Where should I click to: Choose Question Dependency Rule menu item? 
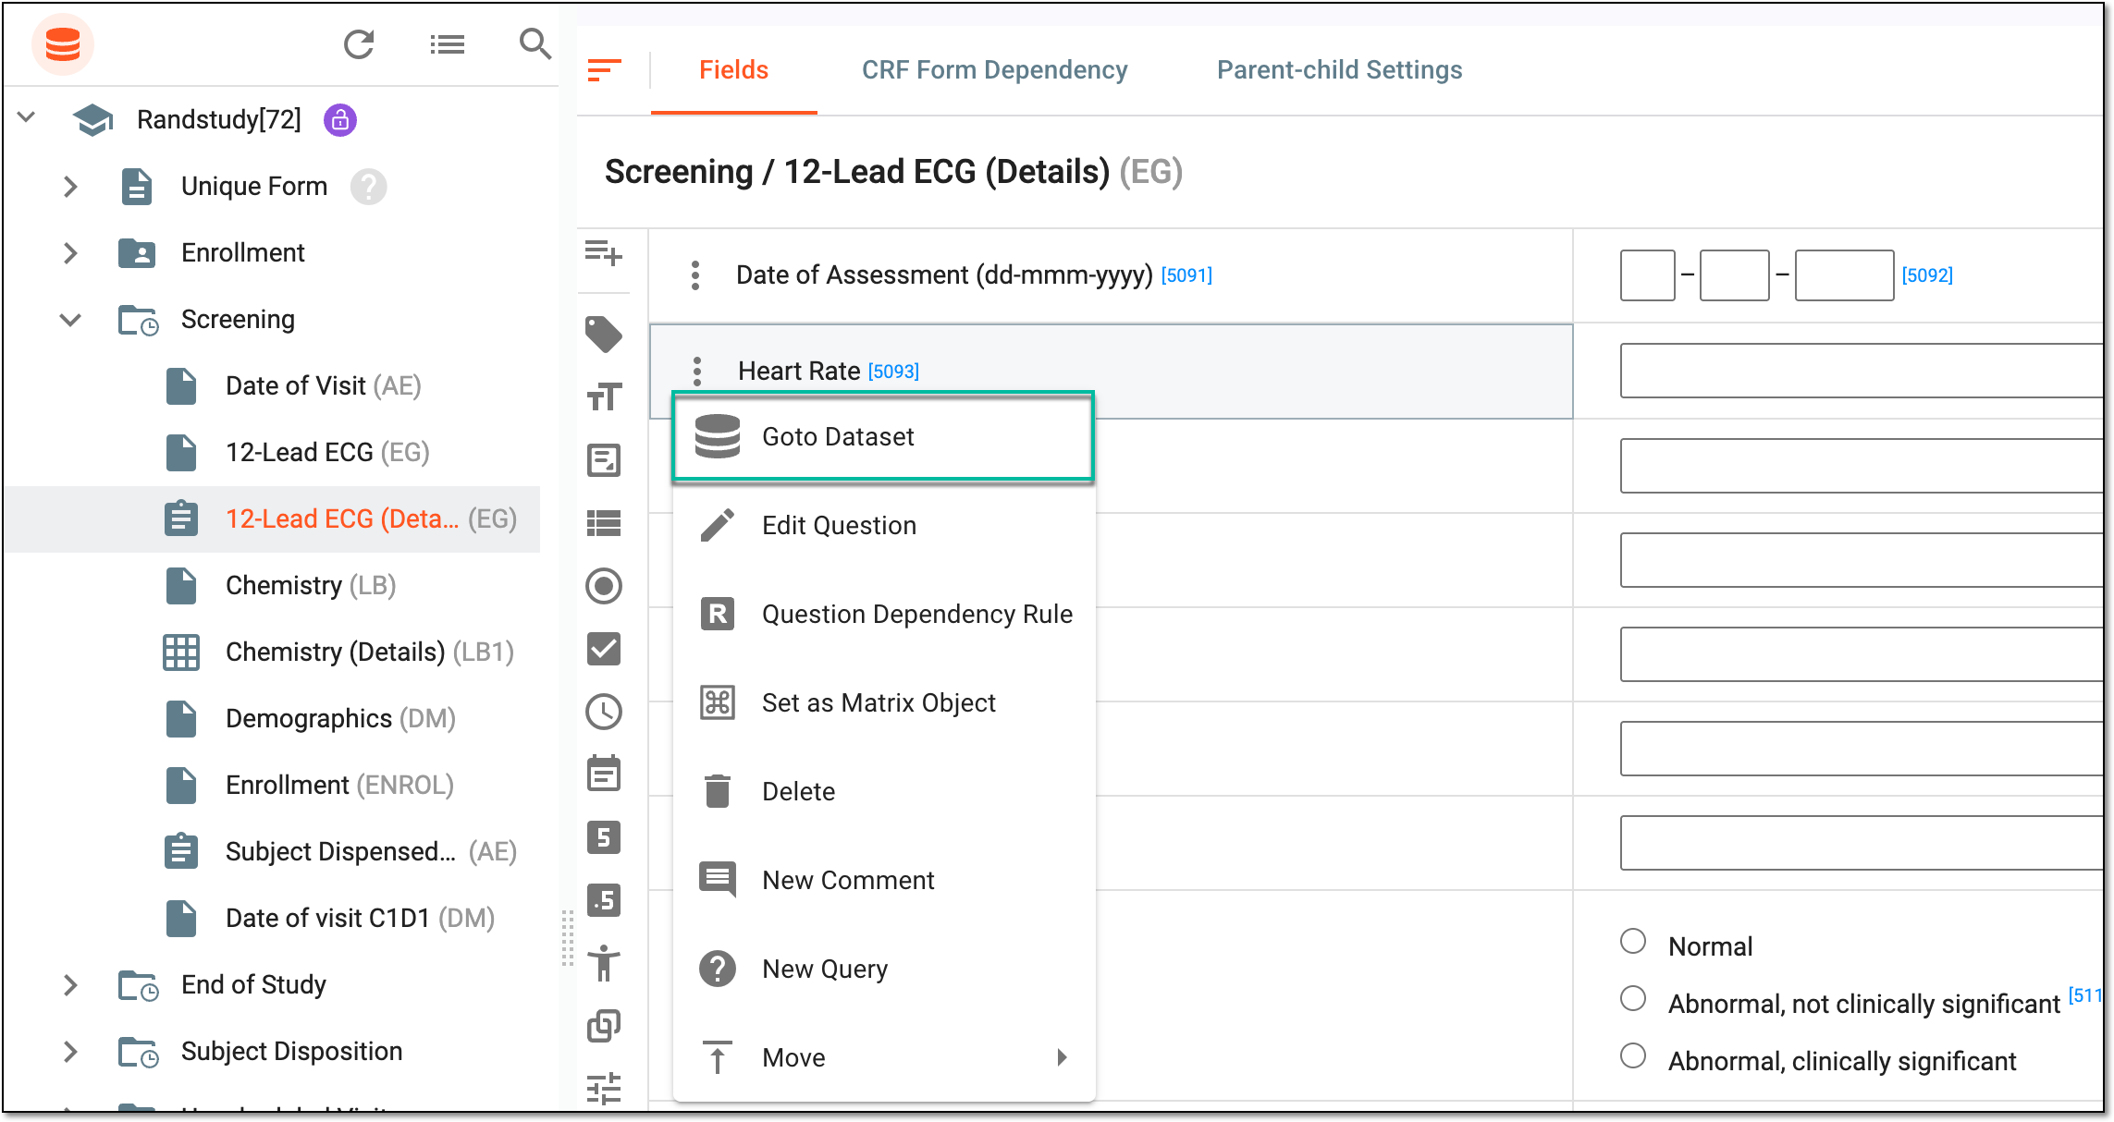(x=883, y=614)
